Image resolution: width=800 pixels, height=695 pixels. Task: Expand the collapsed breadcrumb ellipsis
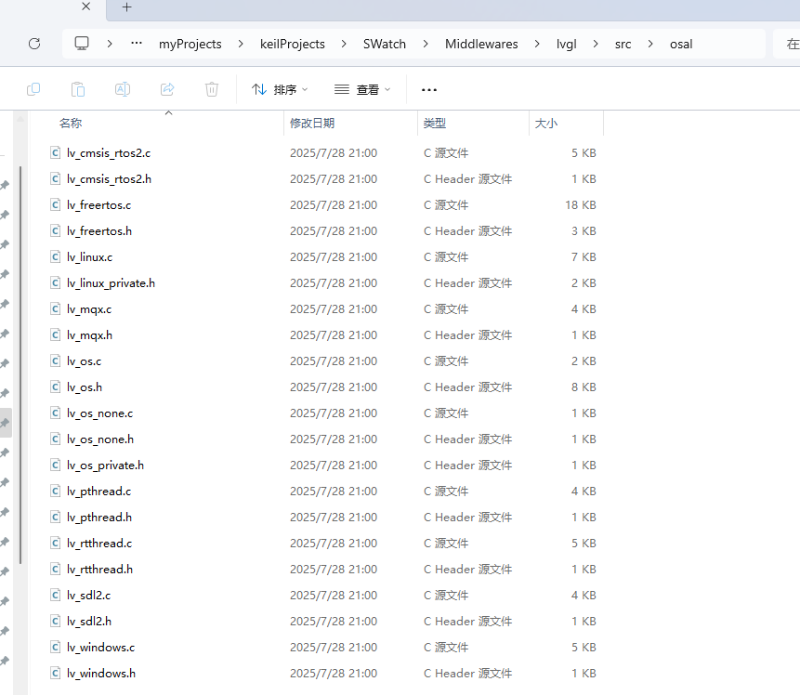pos(137,44)
